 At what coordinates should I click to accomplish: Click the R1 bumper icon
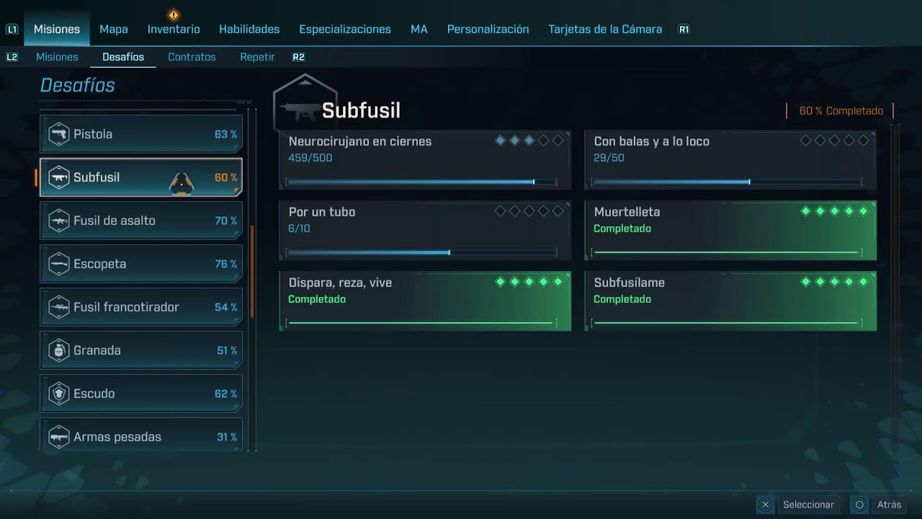click(x=684, y=30)
